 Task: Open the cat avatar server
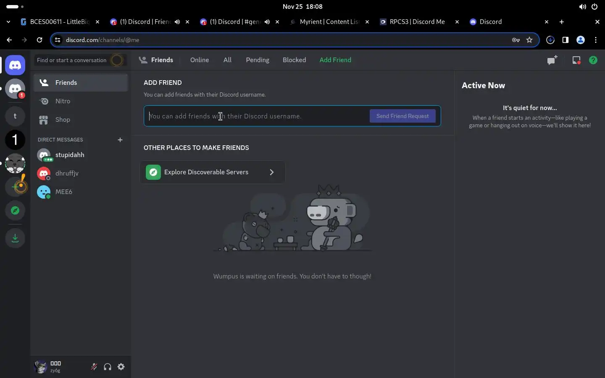coord(15,163)
